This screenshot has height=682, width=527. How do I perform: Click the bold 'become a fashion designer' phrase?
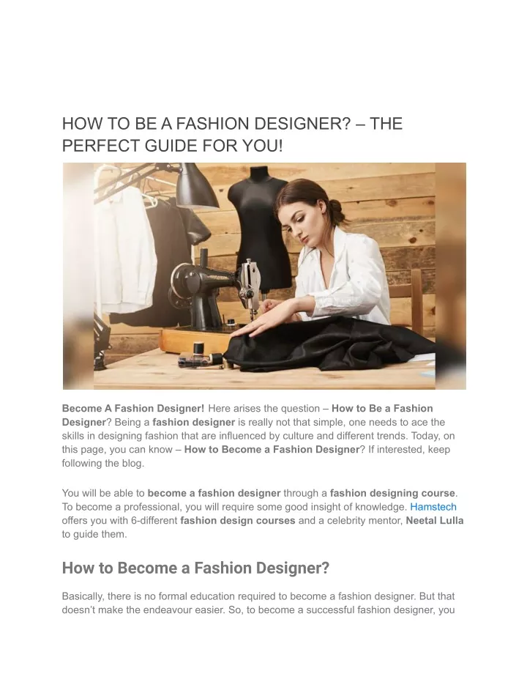214,493
